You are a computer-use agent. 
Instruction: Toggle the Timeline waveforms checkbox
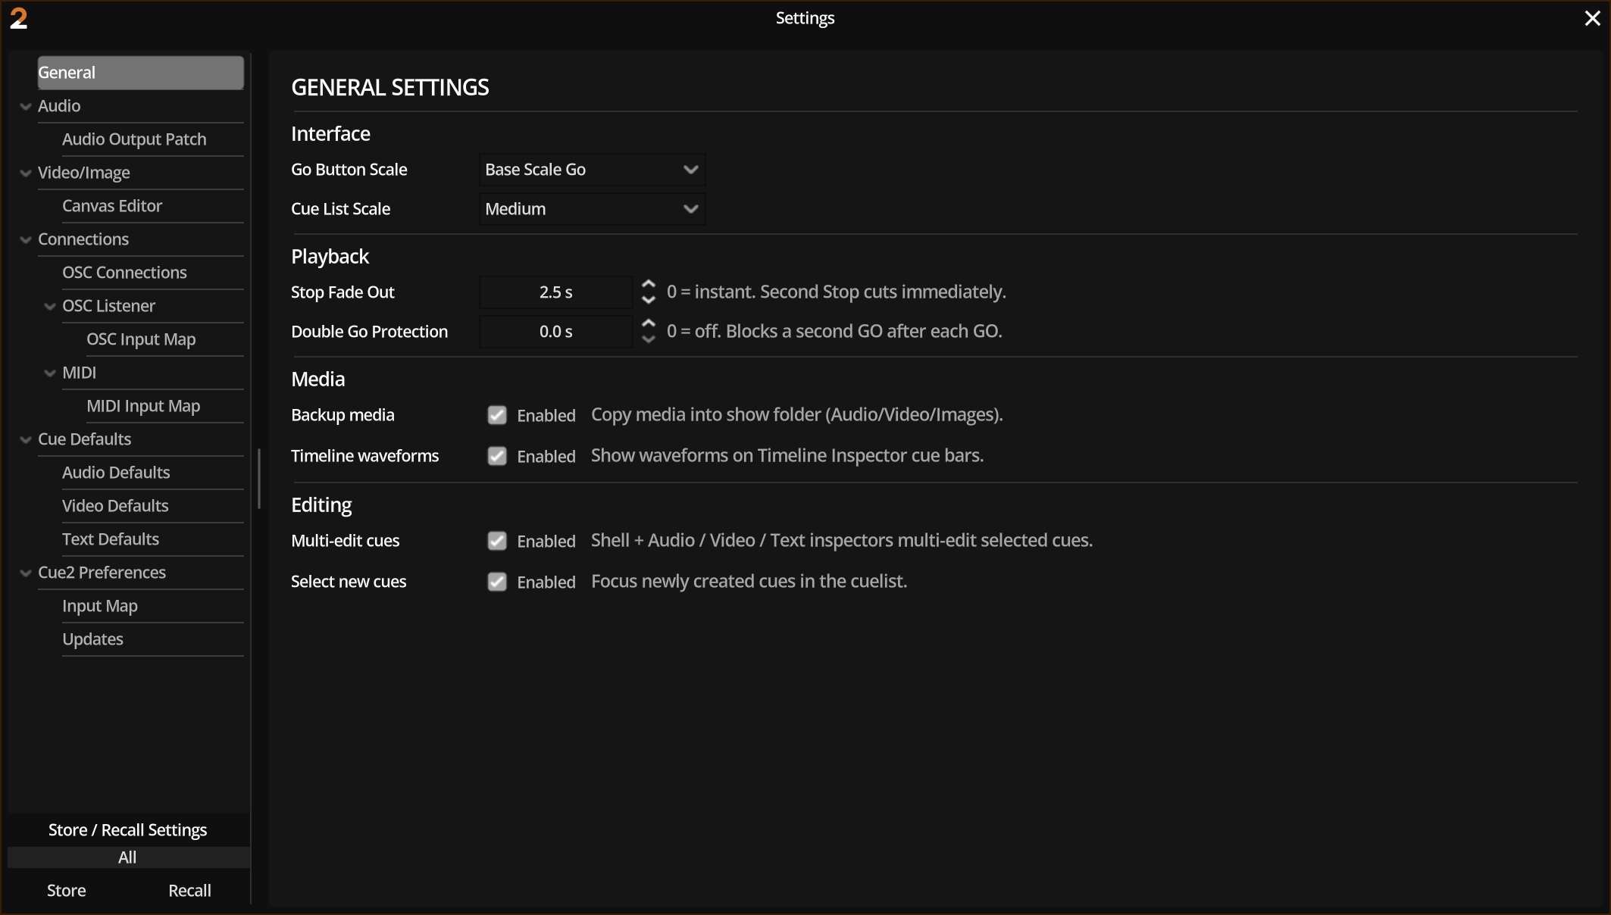[497, 456]
